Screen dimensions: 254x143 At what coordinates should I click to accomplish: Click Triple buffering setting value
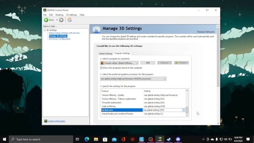[154, 106]
